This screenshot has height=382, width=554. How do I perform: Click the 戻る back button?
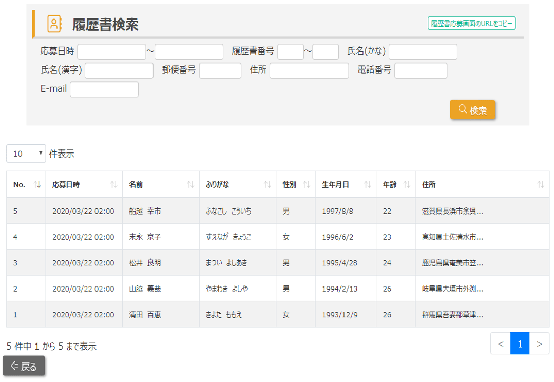[24, 366]
